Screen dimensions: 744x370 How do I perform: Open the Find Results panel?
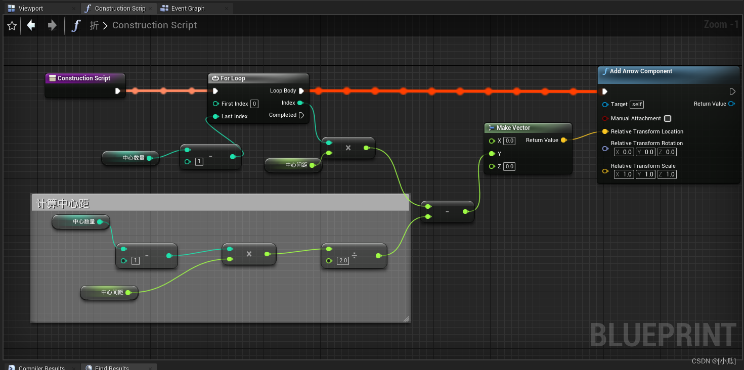[111, 367]
